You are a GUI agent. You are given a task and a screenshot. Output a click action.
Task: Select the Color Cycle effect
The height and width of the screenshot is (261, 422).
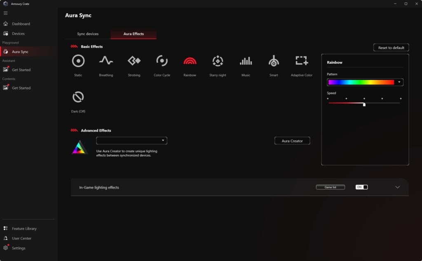pos(162,61)
